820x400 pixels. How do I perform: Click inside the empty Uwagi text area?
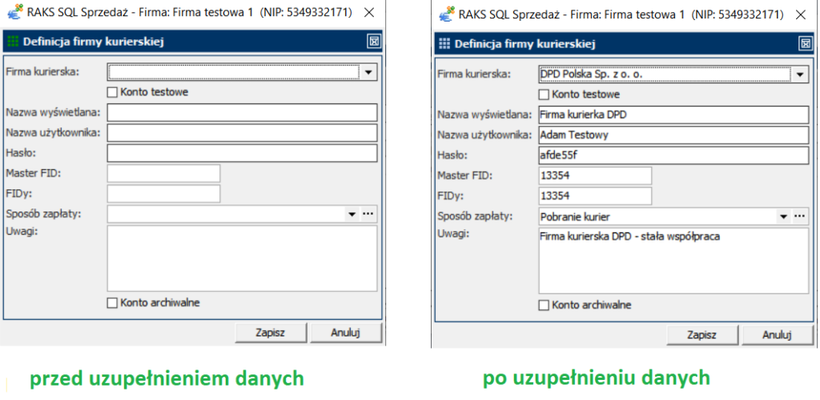click(242, 258)
